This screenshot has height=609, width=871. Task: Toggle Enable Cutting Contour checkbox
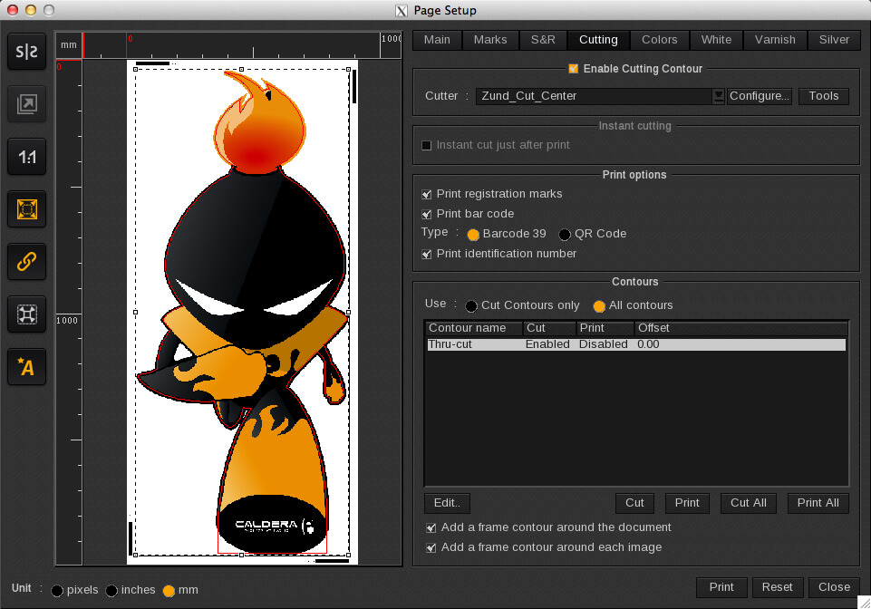(x=573, y=68)
